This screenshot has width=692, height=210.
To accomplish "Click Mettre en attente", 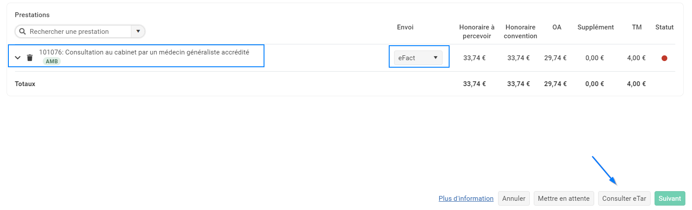I will [x=564, y=199].
